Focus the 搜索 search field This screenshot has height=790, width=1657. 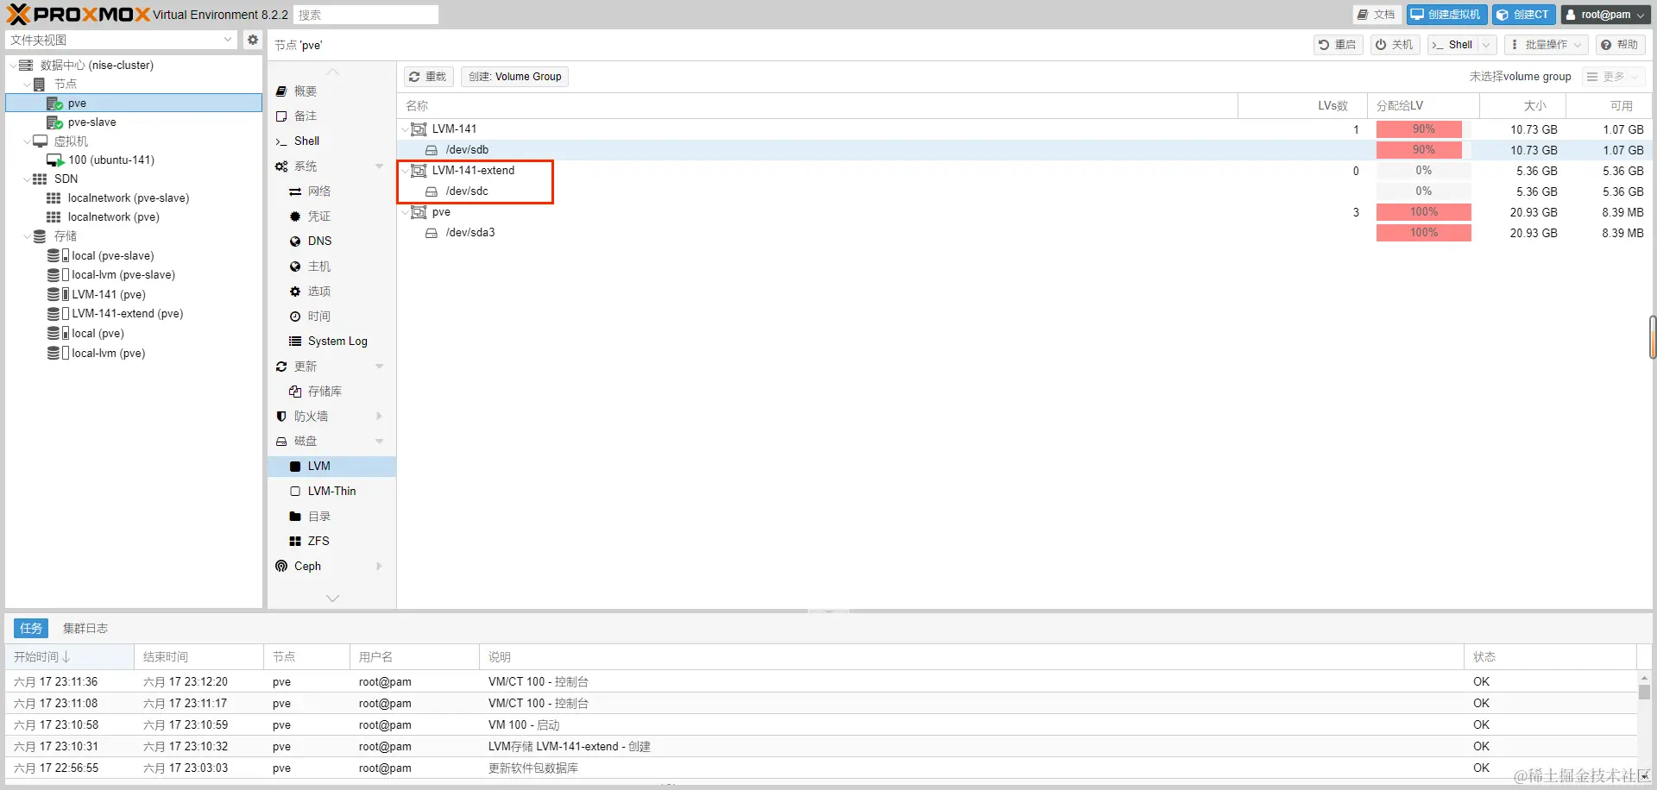[366, 15]
